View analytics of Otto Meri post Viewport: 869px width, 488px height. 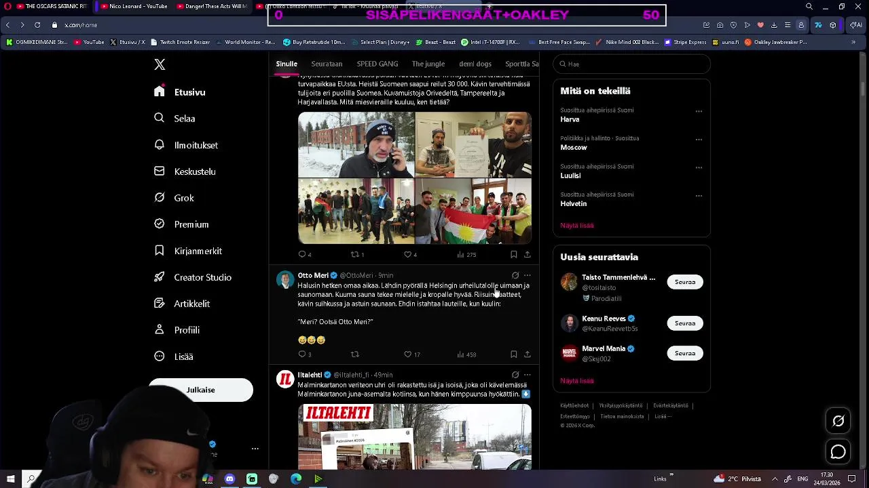coord(466,354)
